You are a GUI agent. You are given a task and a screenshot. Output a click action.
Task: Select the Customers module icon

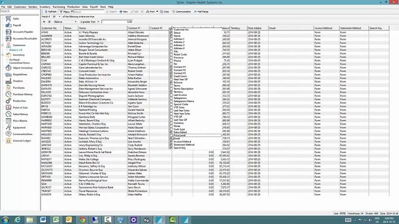tap(8, 45)
